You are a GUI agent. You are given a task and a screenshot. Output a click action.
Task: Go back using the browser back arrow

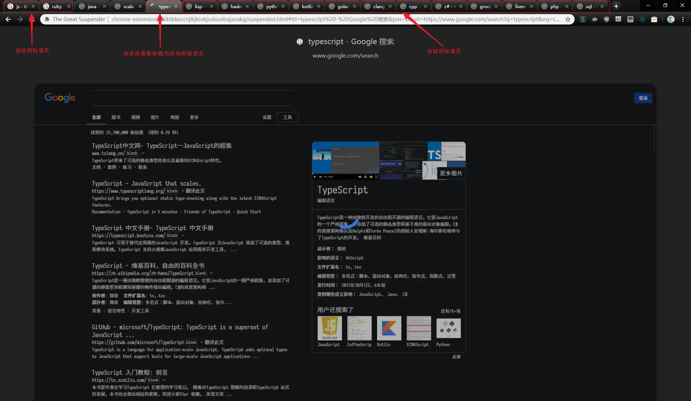click(x=8, y=19)
